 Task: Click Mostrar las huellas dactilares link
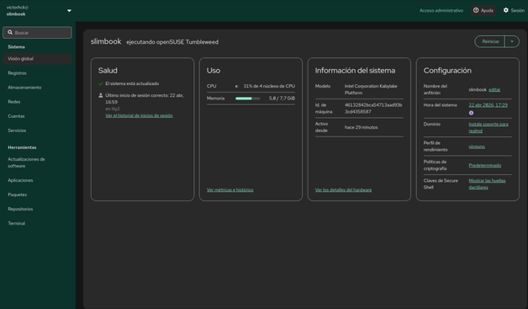(487, 184)
